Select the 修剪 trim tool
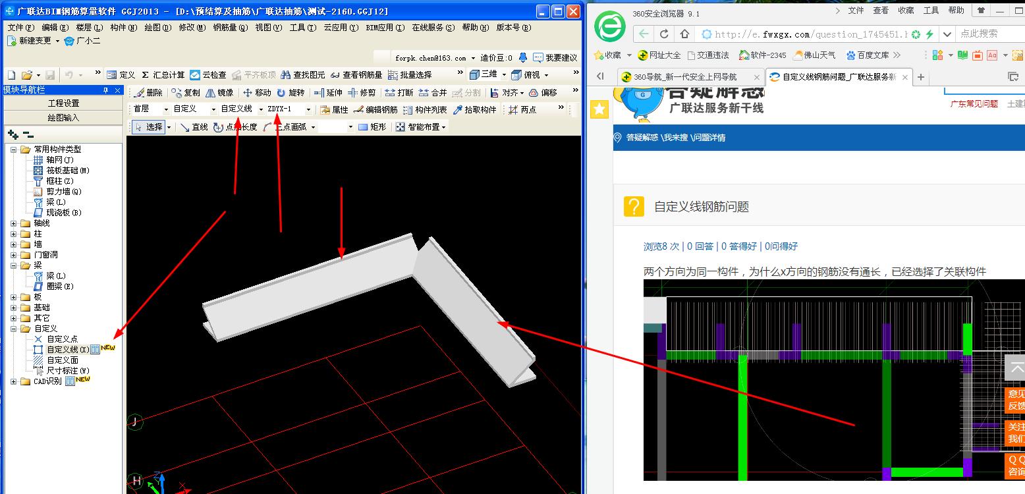 click(x=362, y=93)
